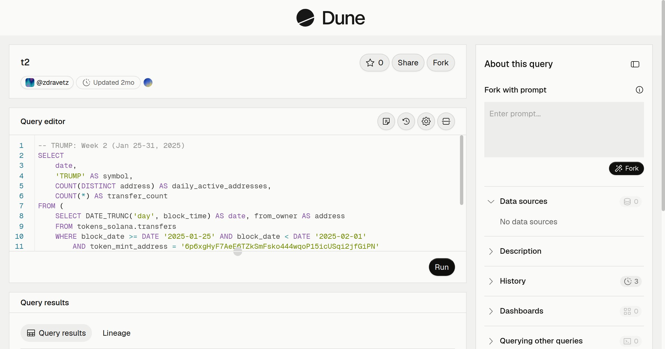Click line number 10 in the gutter
The image size is (665, 349).
point(19,236)
